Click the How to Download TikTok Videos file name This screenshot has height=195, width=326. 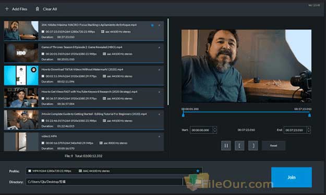(x=82, y=70)
